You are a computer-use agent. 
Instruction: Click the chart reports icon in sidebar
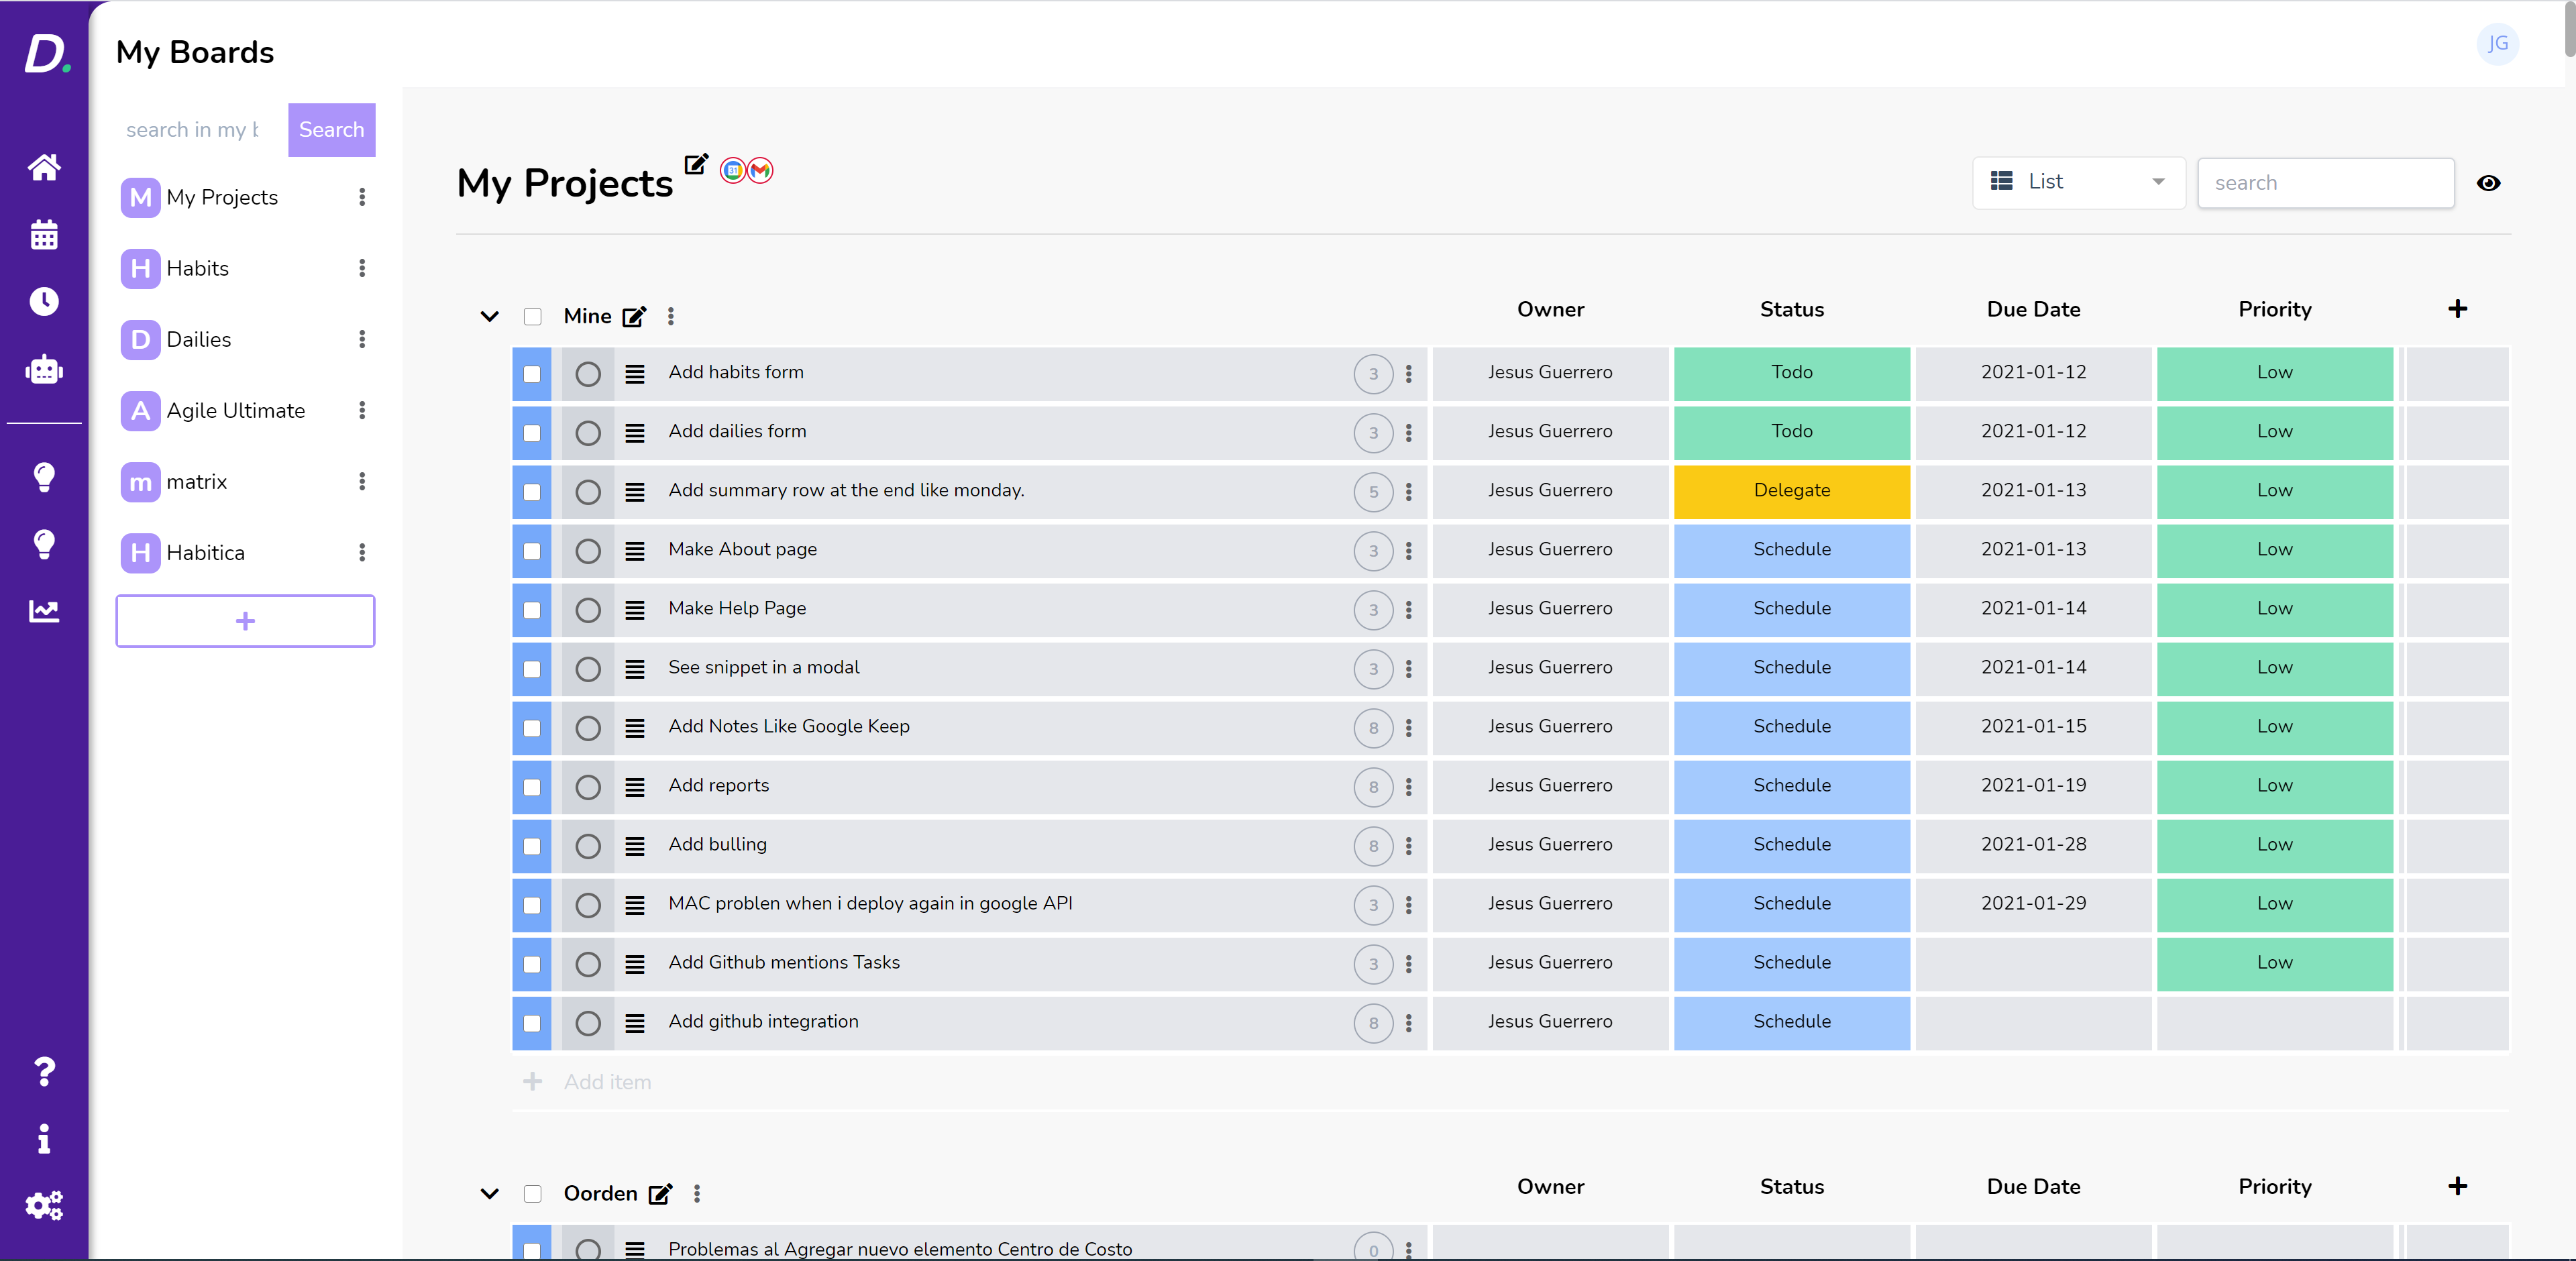(x=44, y=610)
